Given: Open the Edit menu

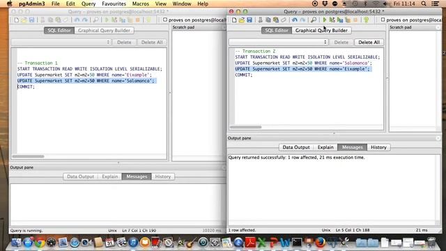Looking at the screenshot, I should tap(70, 3).
